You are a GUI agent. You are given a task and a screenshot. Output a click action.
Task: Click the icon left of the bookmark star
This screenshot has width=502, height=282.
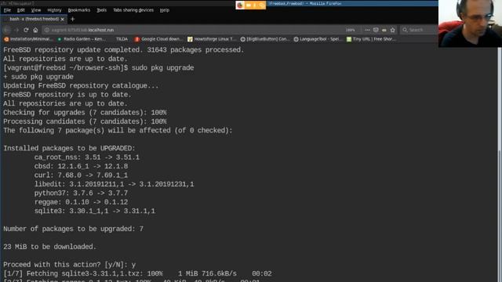click(384, 30)
